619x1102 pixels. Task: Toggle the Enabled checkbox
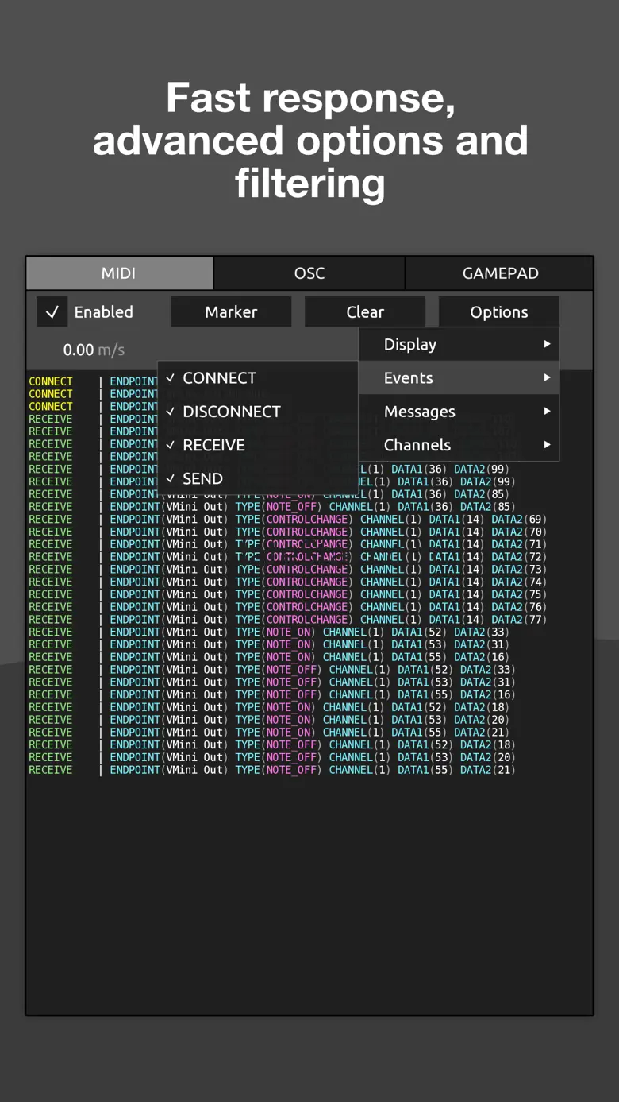pos(52,312)
